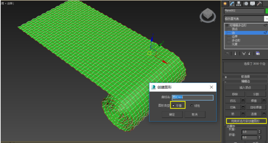Open the Motion panel icon
This screenshot has width=268, height=143.
click(246, 4)
